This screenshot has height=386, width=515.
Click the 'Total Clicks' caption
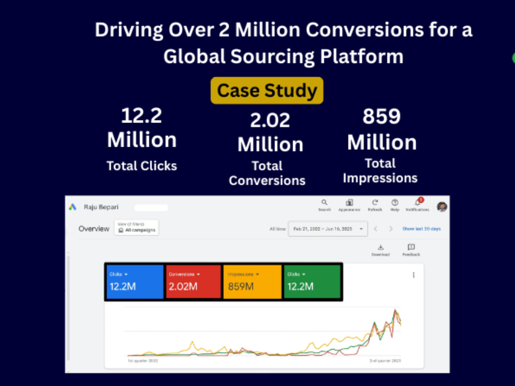point(142,166)
